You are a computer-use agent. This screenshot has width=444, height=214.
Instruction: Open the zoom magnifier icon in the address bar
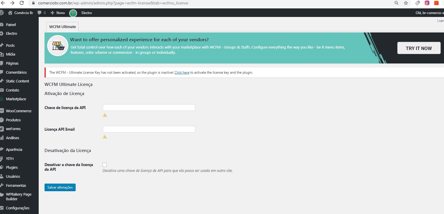[x=397, y=3]
